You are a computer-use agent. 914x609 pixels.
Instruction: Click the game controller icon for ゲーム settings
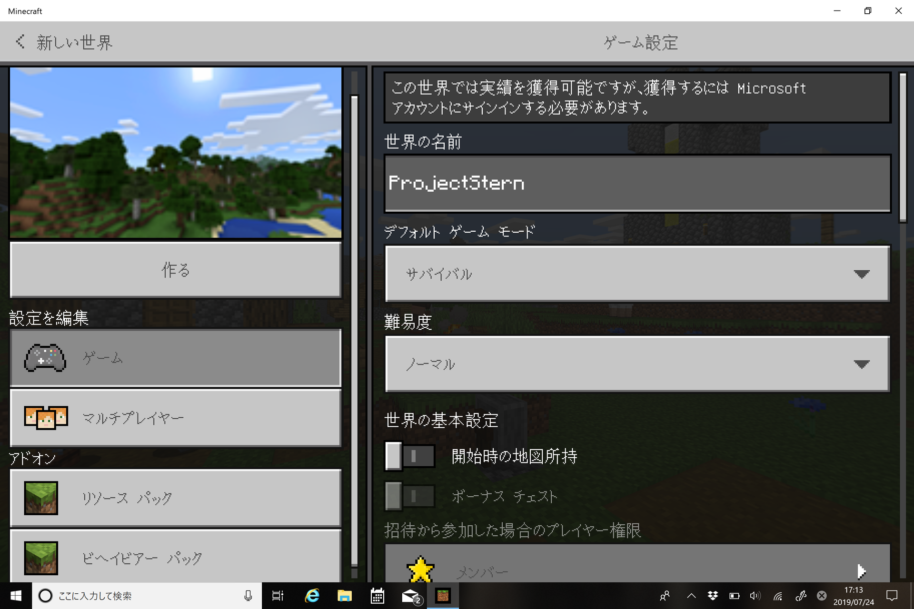pyautogui.click(x=45, y=357)
